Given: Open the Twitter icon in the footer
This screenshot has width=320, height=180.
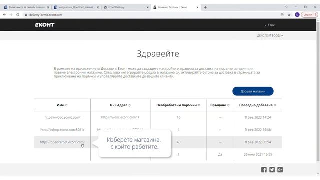Looking at the screenshot, I should tap(272, 170).
